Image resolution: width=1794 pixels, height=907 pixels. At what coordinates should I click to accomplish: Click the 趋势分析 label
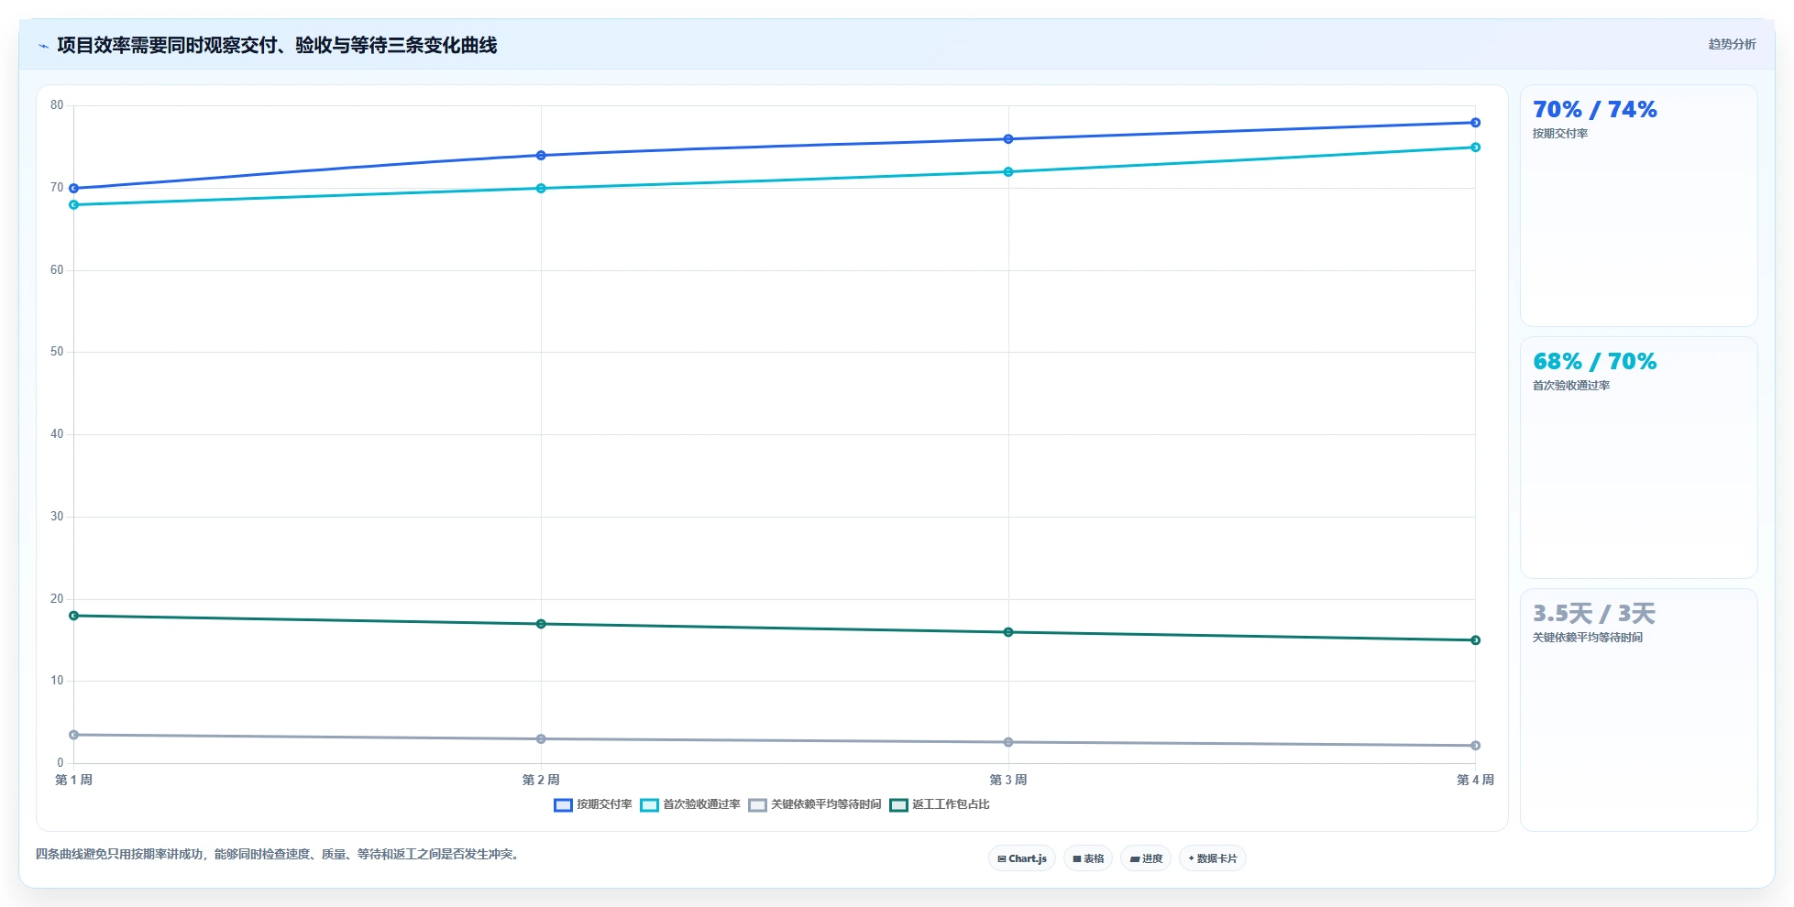pyautogui.click(x=1732, y=44)
